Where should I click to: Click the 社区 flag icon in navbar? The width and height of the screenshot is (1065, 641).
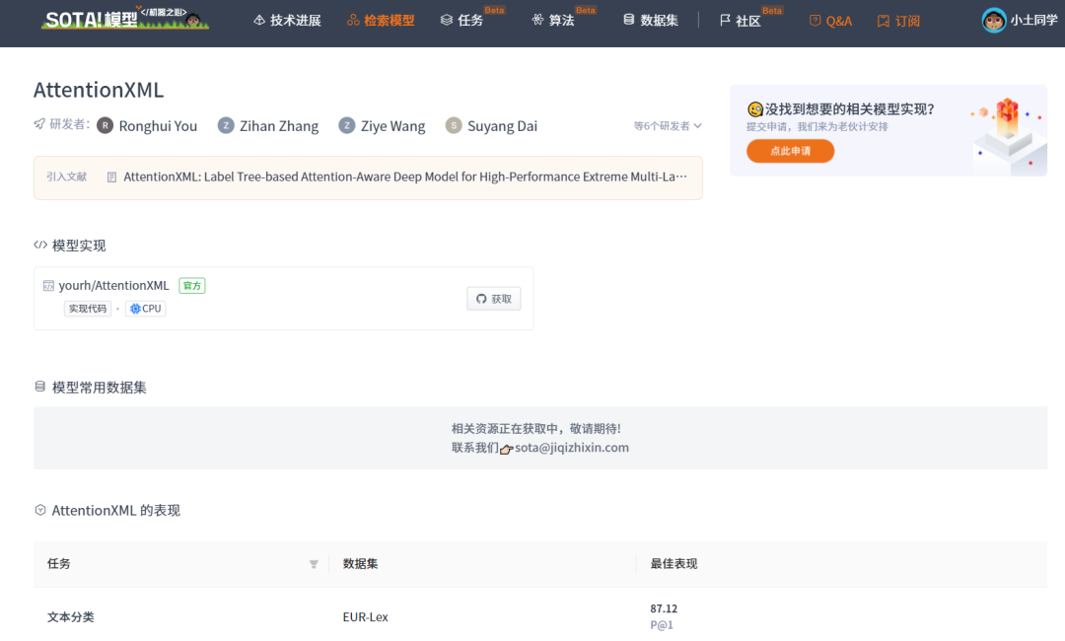click(x=723, y=19)
